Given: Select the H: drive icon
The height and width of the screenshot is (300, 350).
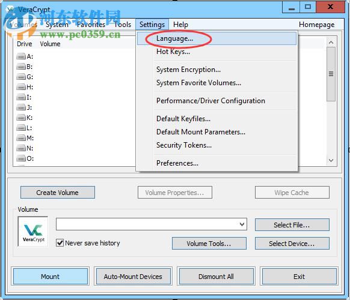Looking at the screenshot, I should pos(21,87).
